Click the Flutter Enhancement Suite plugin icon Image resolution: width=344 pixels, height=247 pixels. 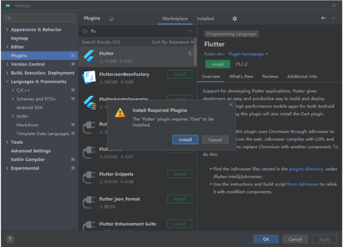(89, 226)
